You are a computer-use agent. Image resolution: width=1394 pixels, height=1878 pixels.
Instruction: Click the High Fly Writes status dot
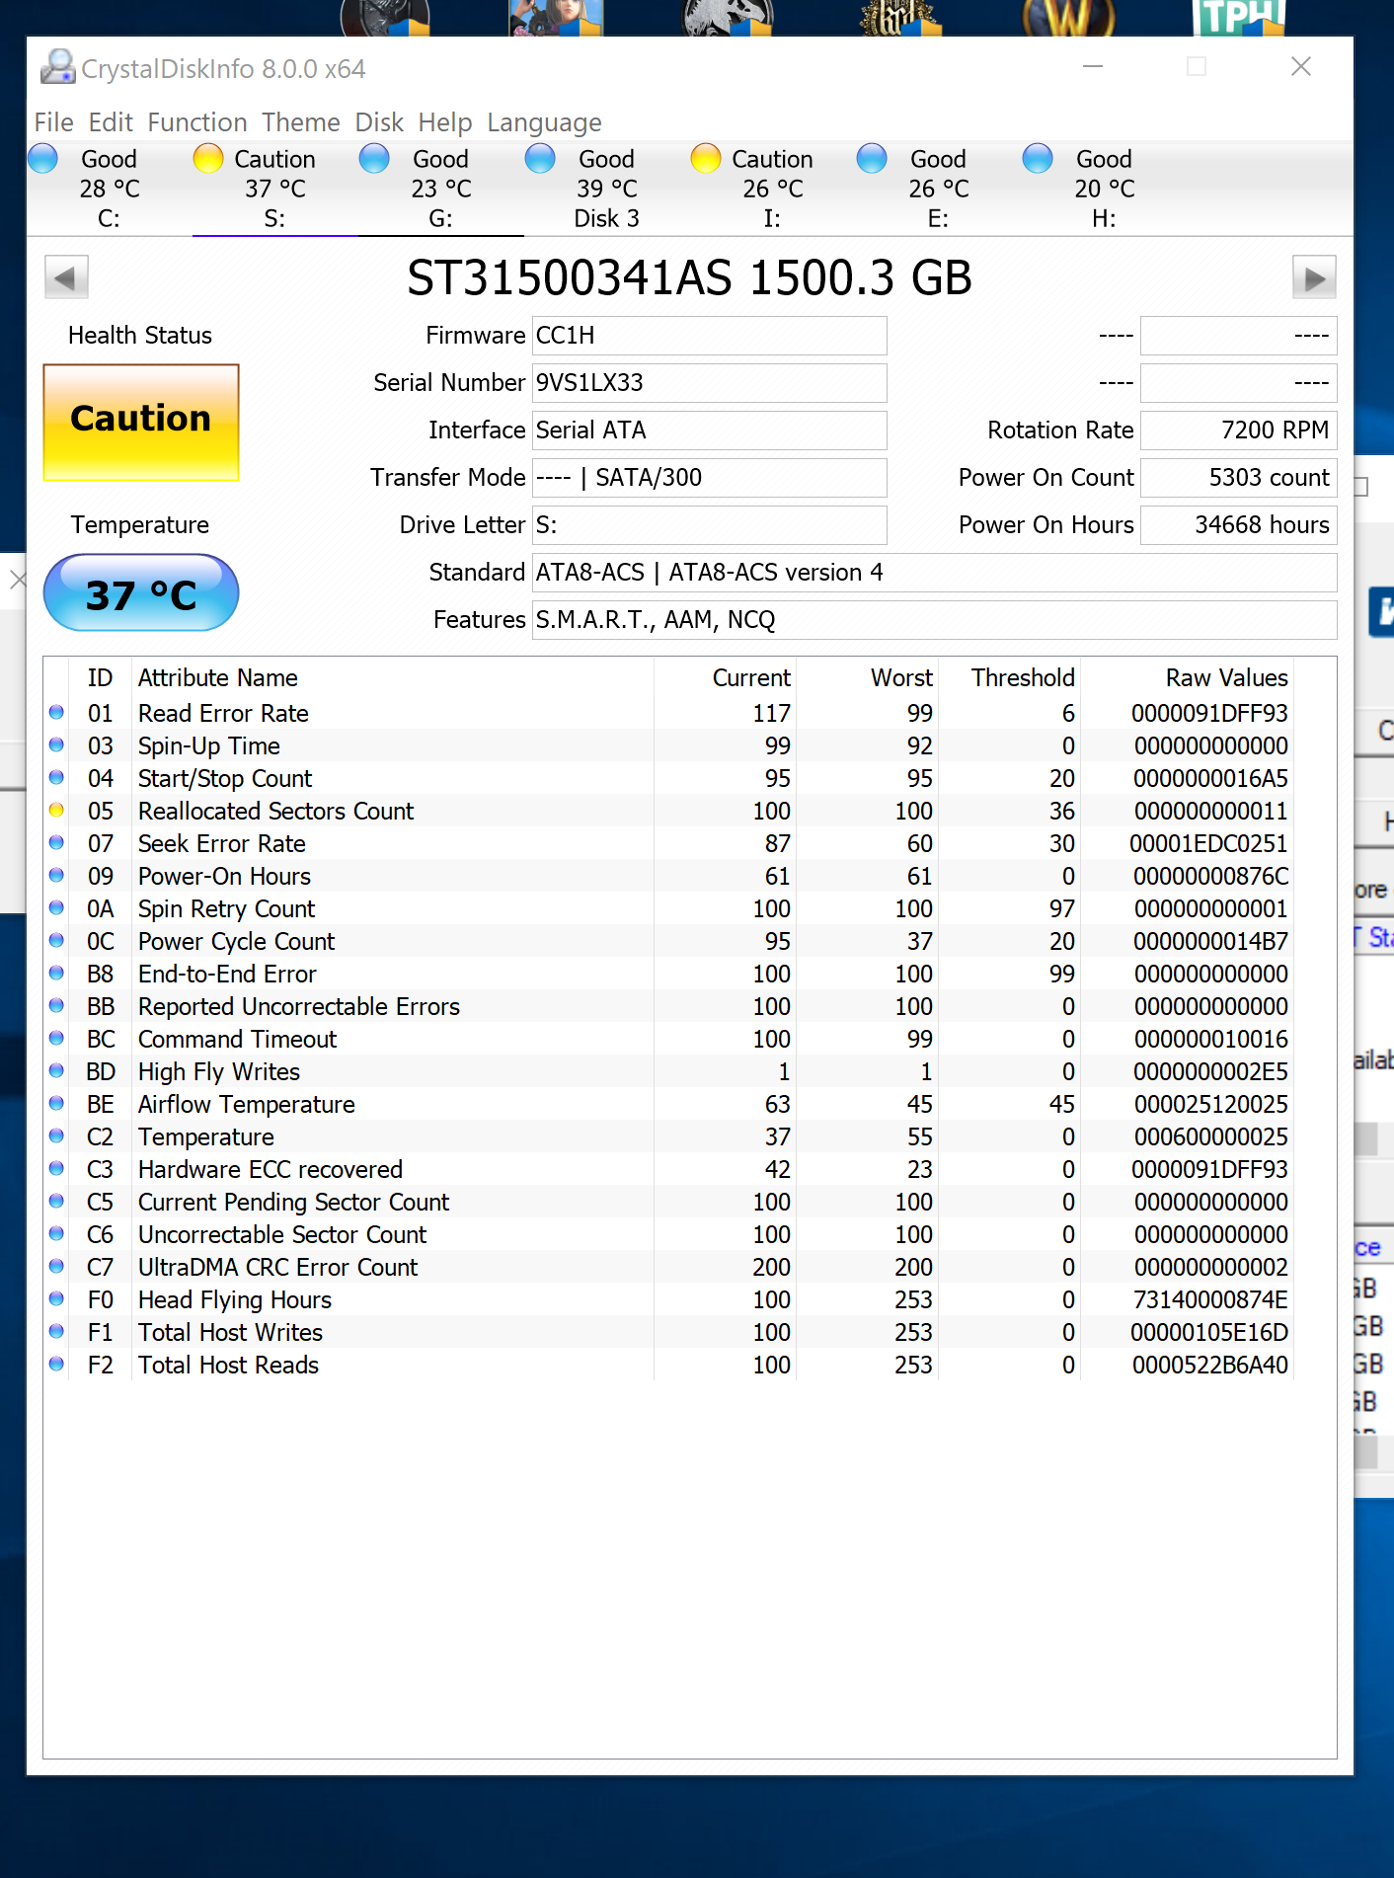56,1071
